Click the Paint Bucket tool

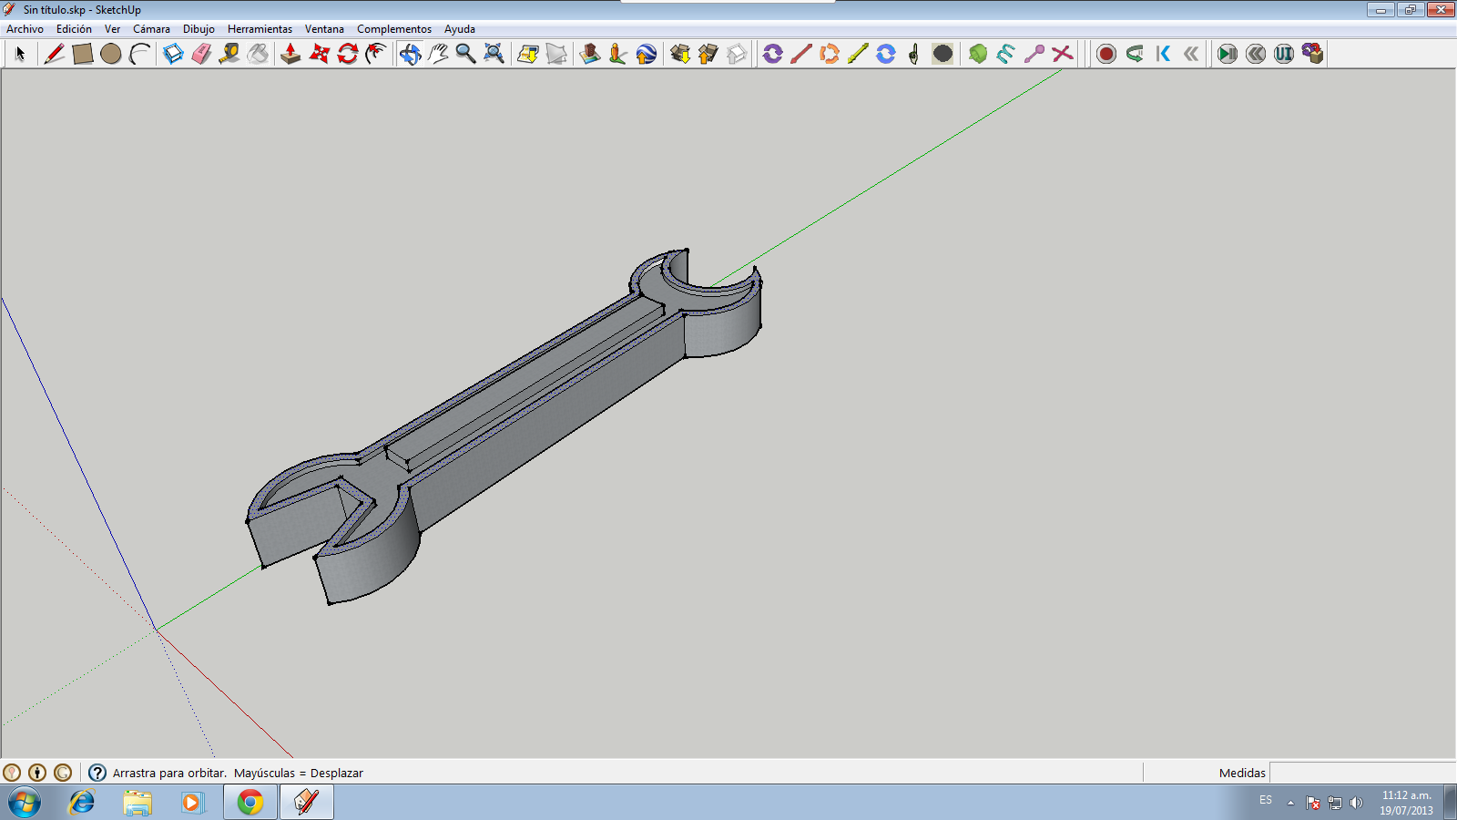pyautogui.click(x=259, y=54)
